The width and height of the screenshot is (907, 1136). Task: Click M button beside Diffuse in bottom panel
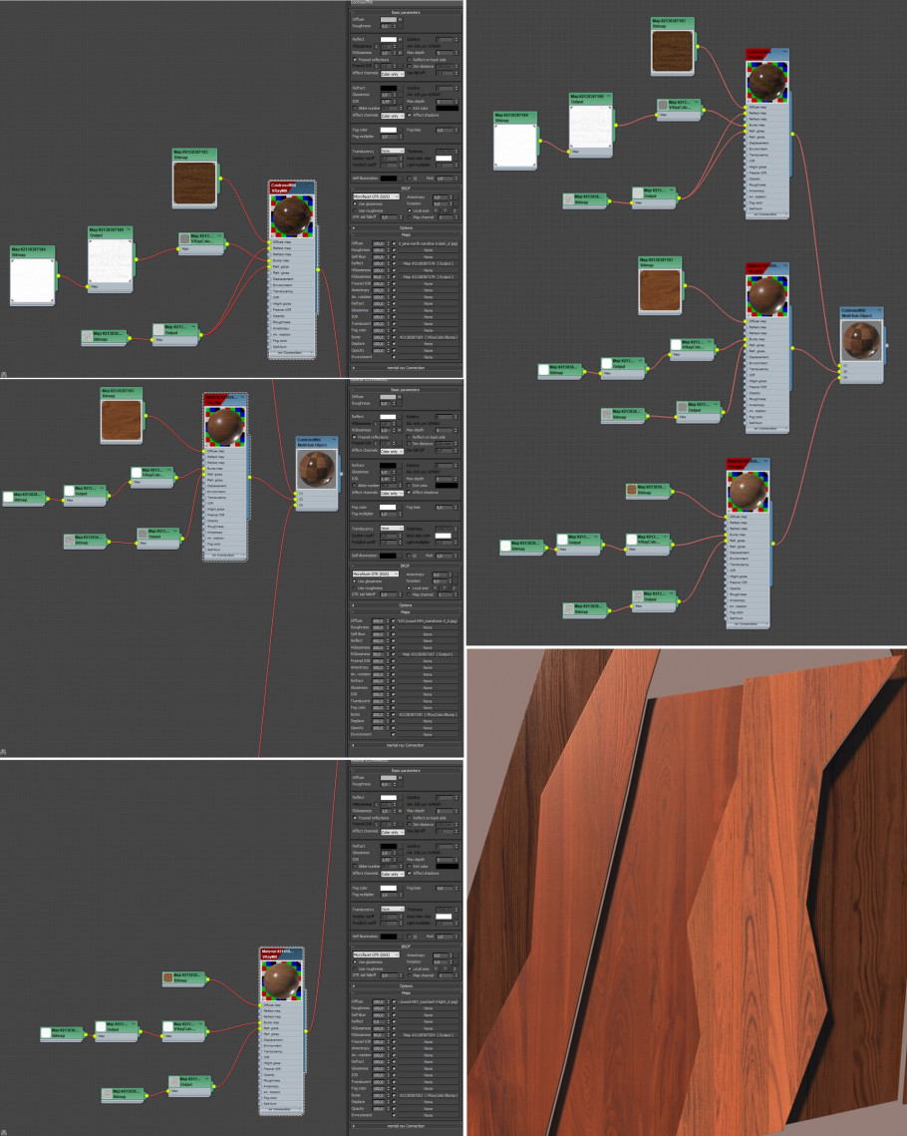coord(401,778)
